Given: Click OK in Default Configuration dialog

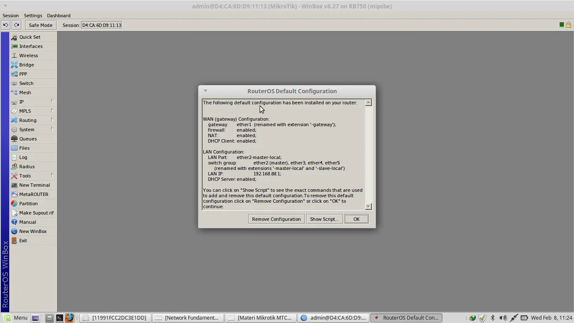Looking at the screenshot, I should tap(356, 219).
